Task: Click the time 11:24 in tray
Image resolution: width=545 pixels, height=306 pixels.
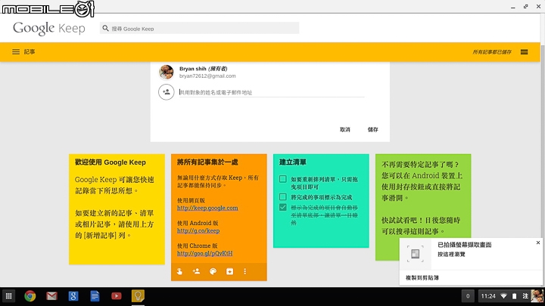Action: point(488,296)
